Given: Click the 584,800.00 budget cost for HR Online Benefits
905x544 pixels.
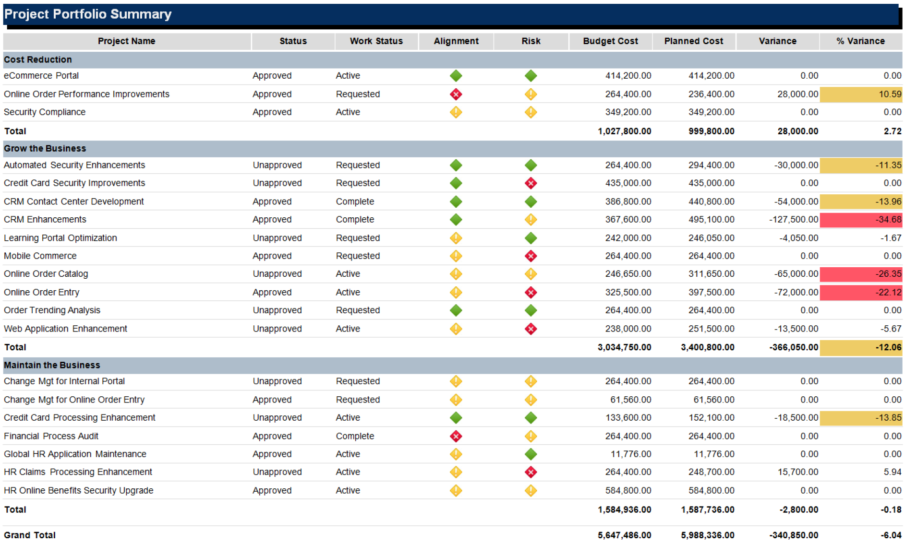Looking at the screenshot, I should tap(628, 491).
